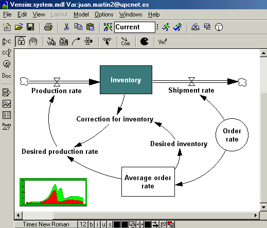Open the shape selector in status bar
This screenshot has width=267, height=228.
tap(132, 224)
